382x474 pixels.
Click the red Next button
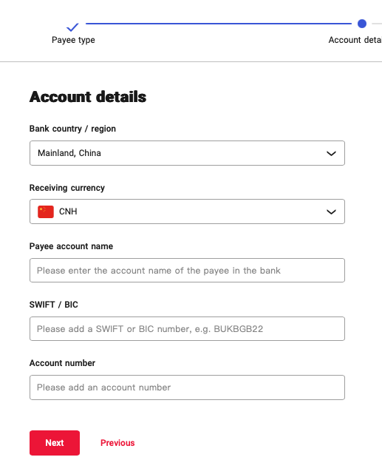click(55, 443)
